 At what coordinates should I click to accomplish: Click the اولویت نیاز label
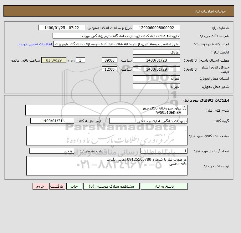pos(220,52)
